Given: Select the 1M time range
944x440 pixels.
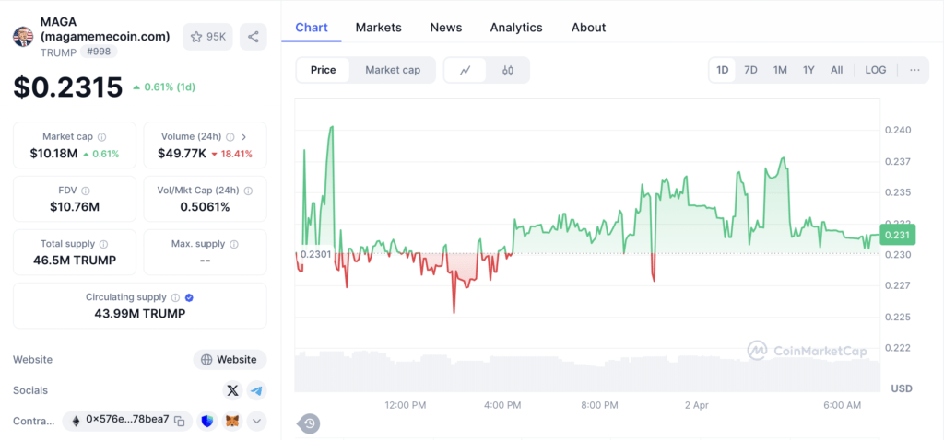Looking at the screenshot, I should pyautogui.click(x=780, y=70).
